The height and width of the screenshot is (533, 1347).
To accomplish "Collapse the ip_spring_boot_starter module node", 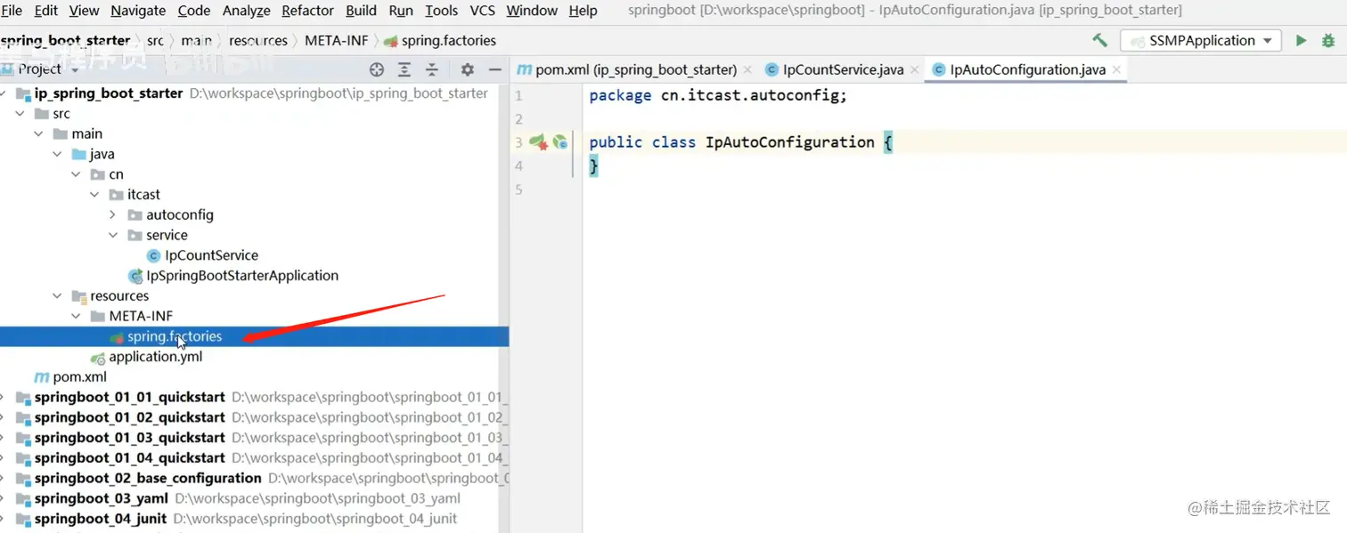I will click(4, 93).
